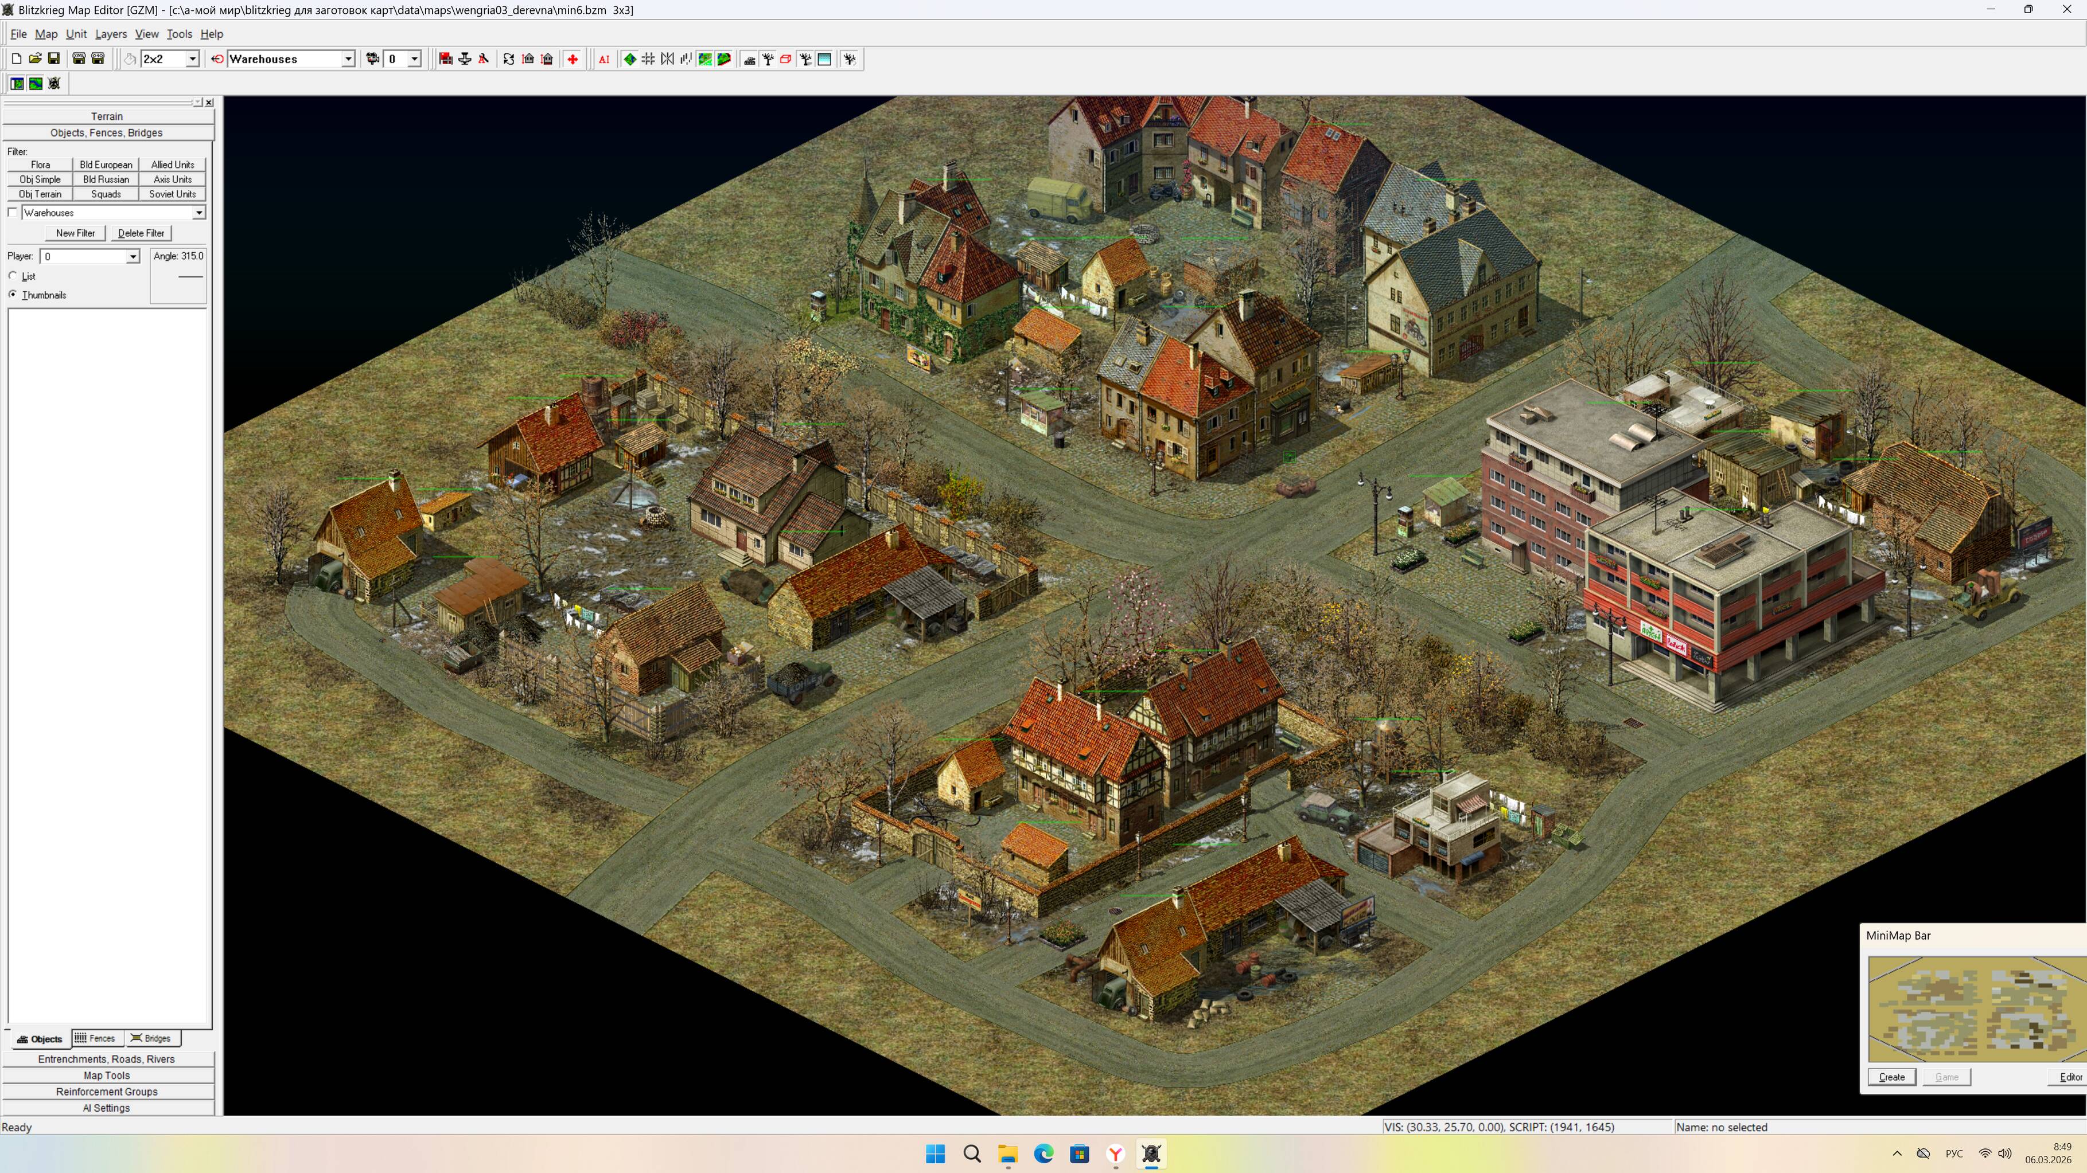This screenshot has width=2087, height=1173.
Task: Open the Player dropdown in side panel
Action: point(133,257)
